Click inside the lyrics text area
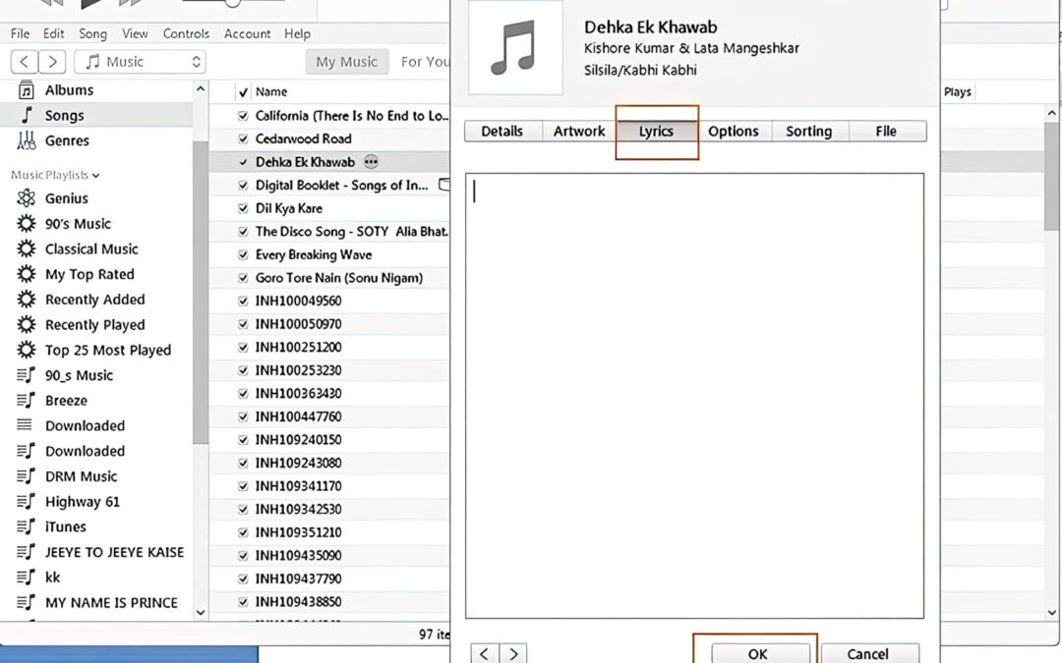The width and height of the screenshot is (1062, 663). (x=694, y=396)
